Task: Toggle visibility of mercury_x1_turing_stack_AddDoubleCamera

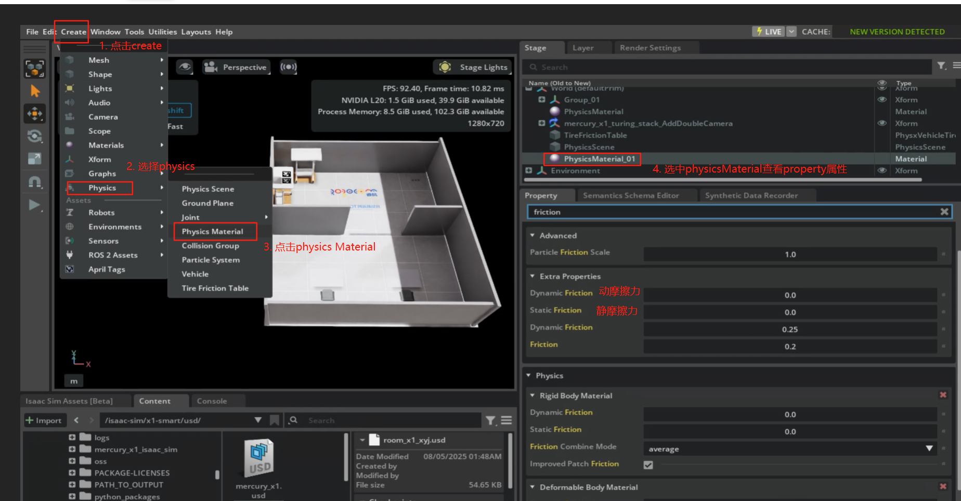Action: (x=882, y=123)
